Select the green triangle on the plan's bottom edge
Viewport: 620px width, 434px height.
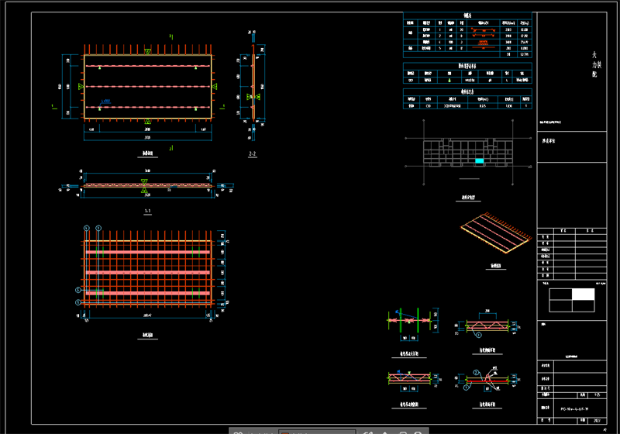(147, 121)
